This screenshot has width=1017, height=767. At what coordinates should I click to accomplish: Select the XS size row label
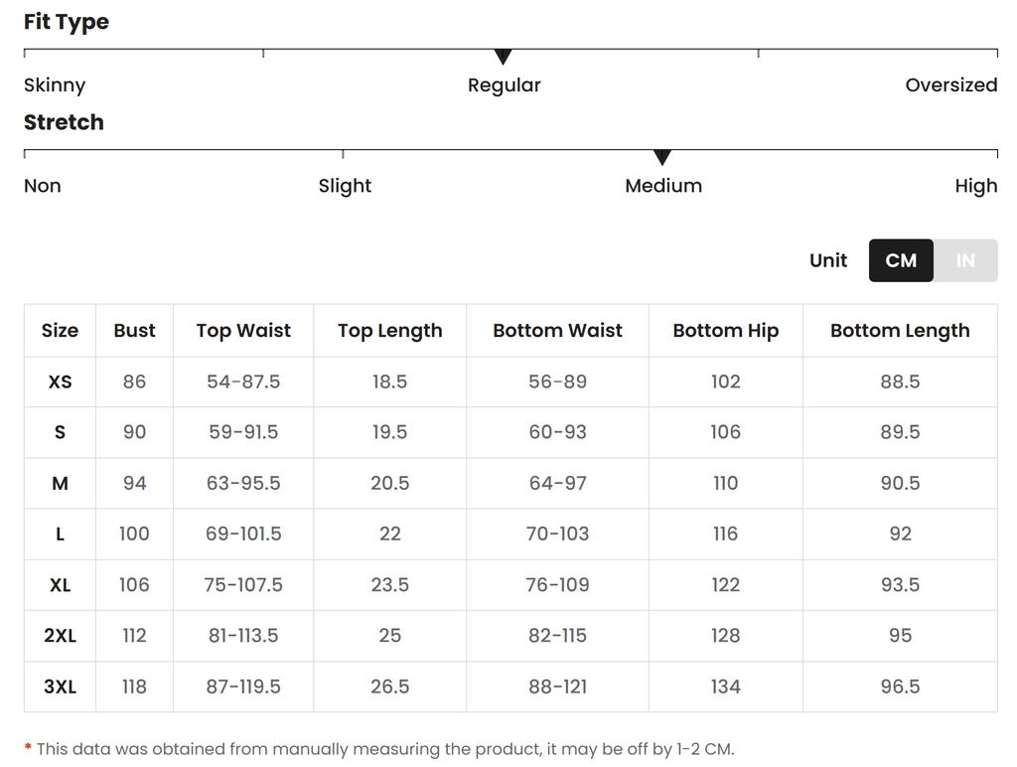(60, 382)
